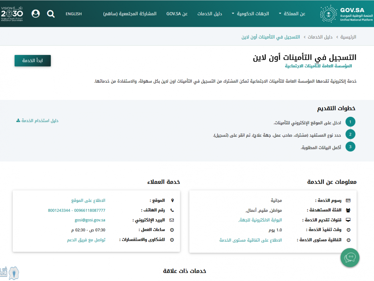The height and width of the screenshot is (281, 374).
Task: Click the people icon beside الفئة المستهدفة
Action: click(348, 210)
